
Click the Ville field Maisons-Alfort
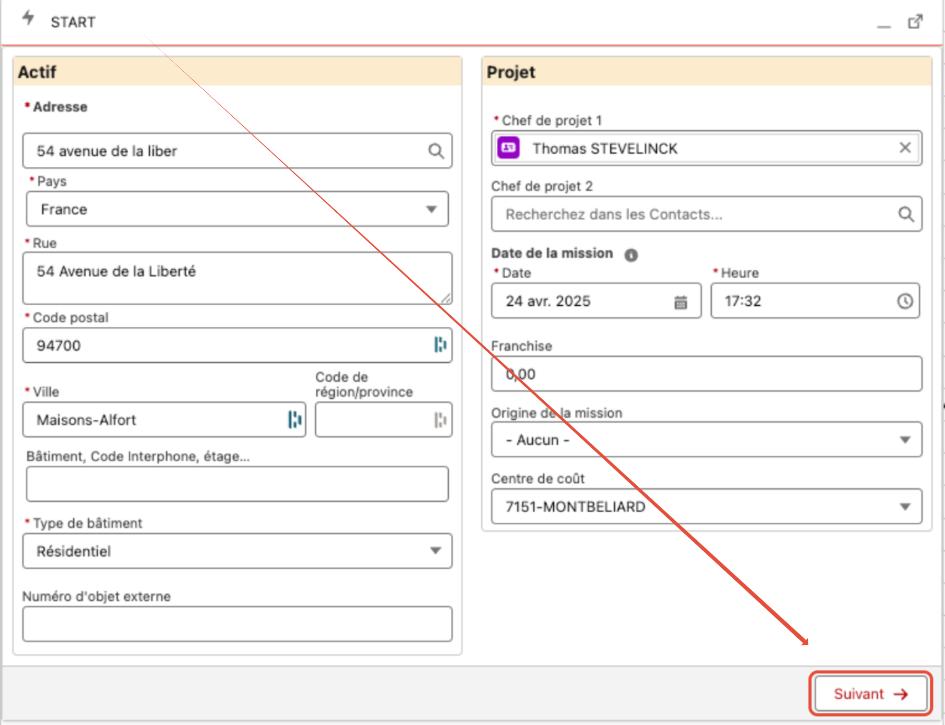[x=164, y=420]
